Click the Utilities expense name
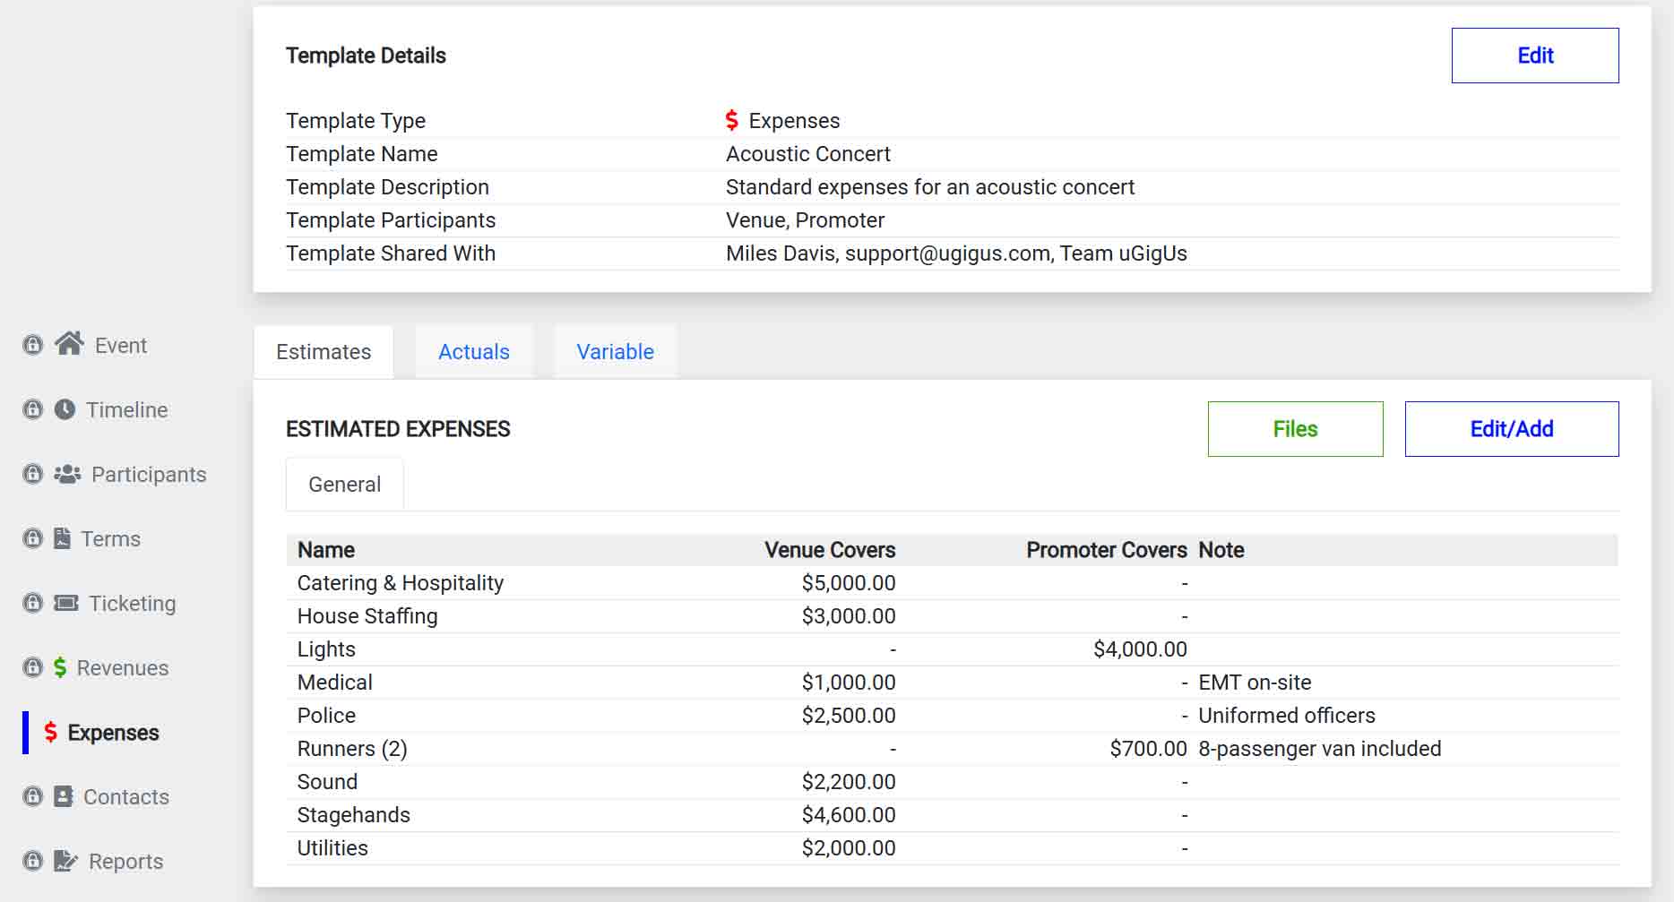The height and width of the screenshot is (902, 1674). [332, 848]
